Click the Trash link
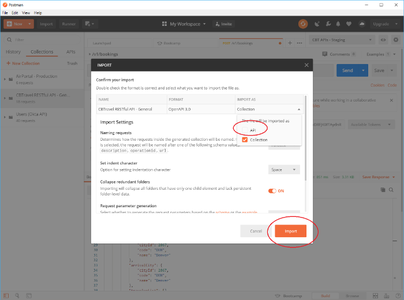Image resolution: width=404 pixels, height=300 pixels. coord(72,63)
